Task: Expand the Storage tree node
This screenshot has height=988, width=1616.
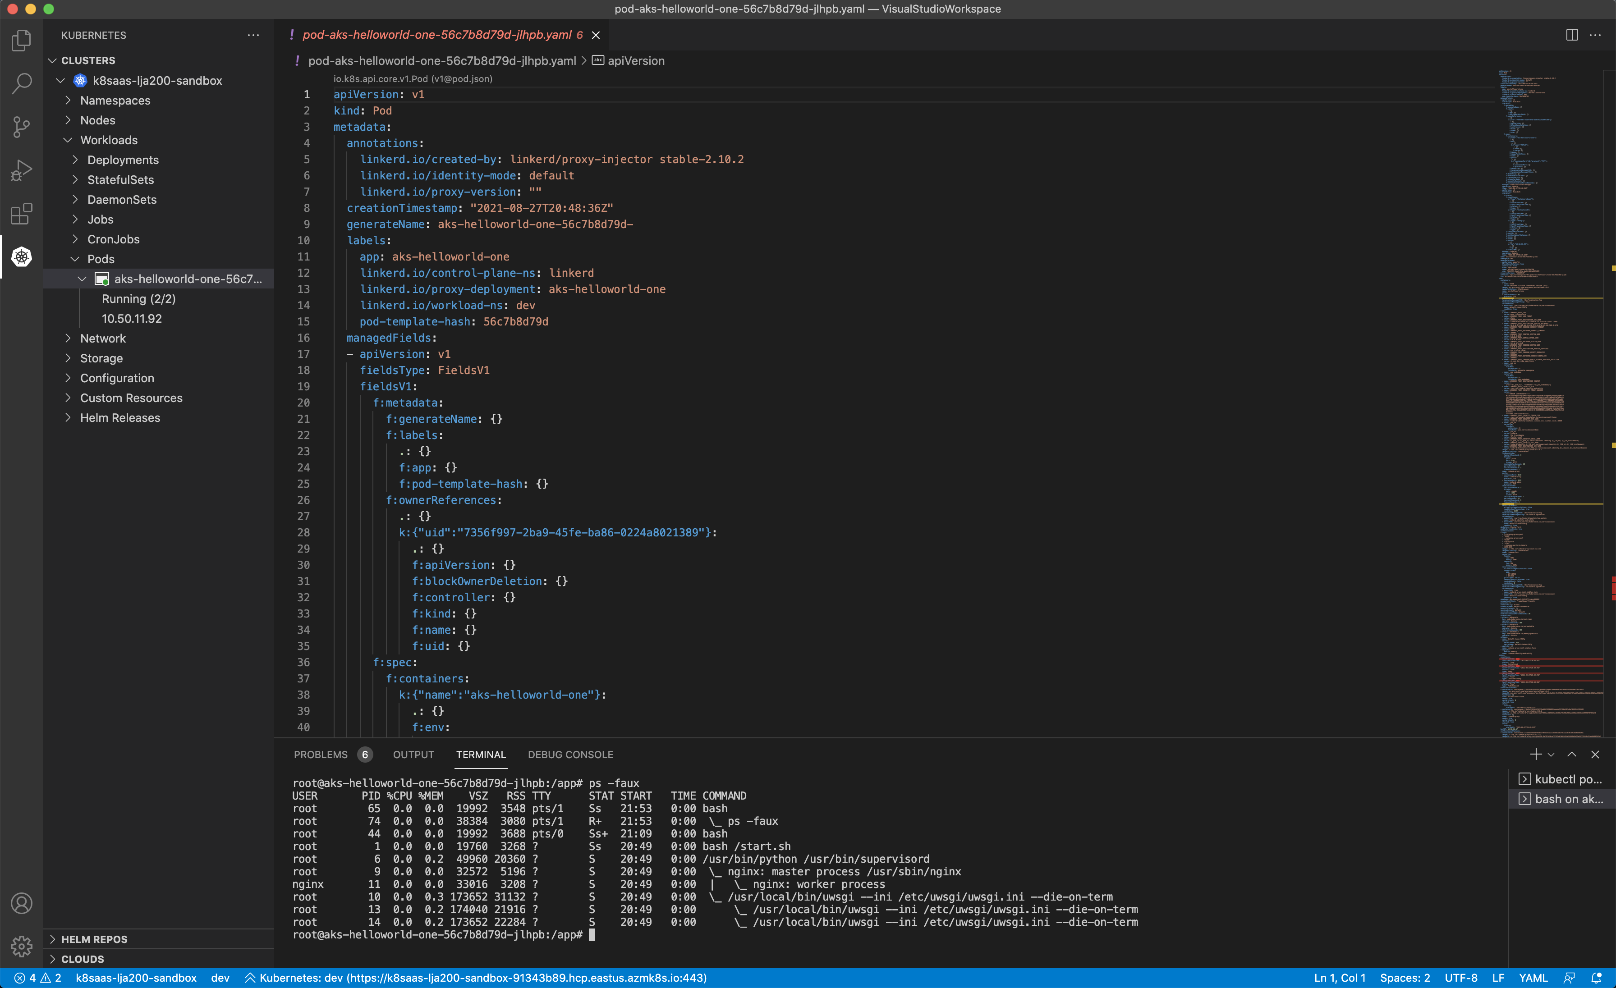Action: [x=68, y=357]
